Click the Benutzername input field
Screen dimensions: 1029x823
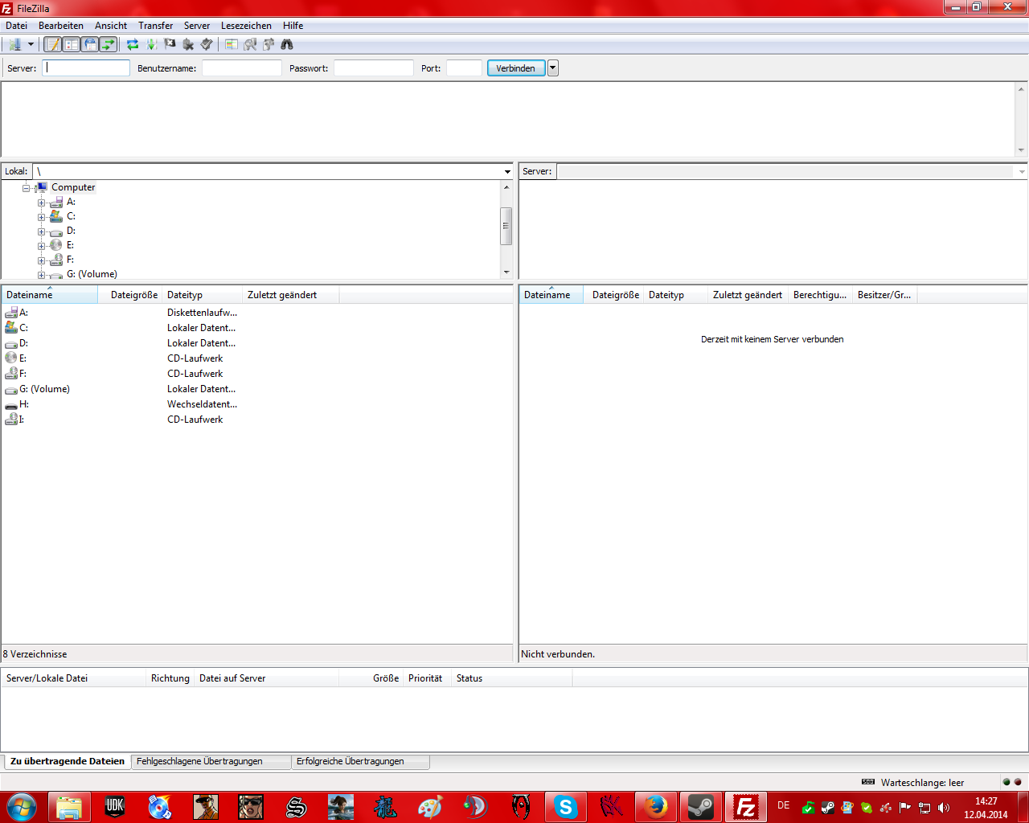click(x=241, y=68)
